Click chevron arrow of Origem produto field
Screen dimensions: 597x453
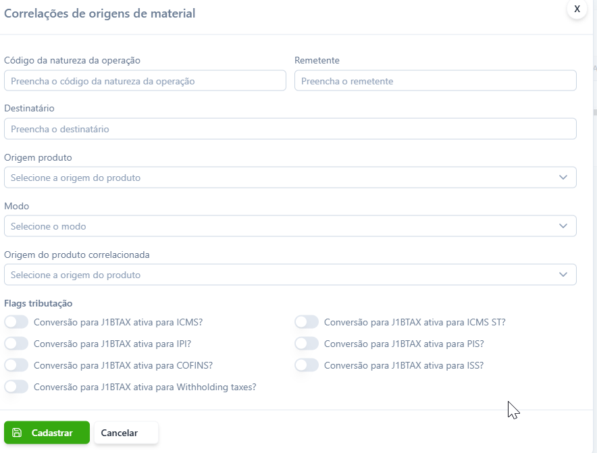(x=563, y=178)
